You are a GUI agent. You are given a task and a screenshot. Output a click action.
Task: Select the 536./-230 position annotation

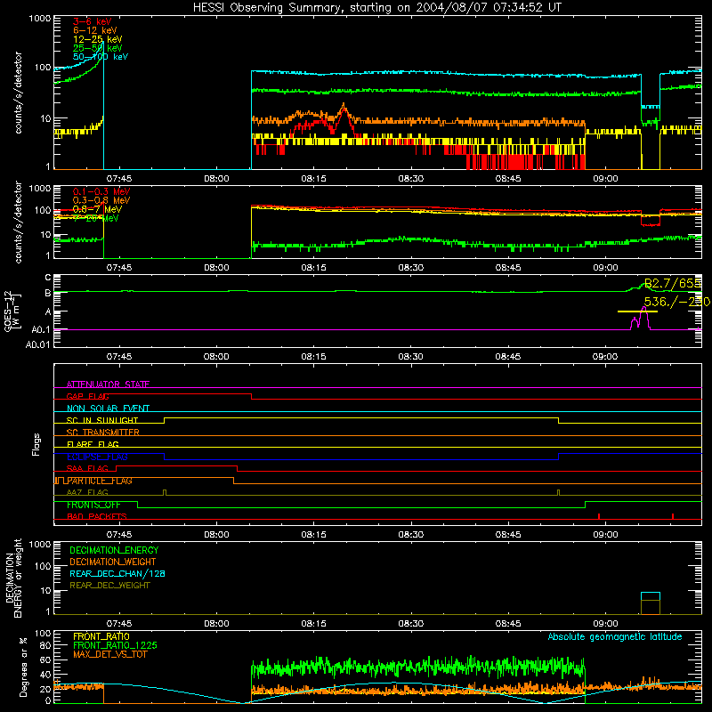pyautogui.click(x=676, y=302)
